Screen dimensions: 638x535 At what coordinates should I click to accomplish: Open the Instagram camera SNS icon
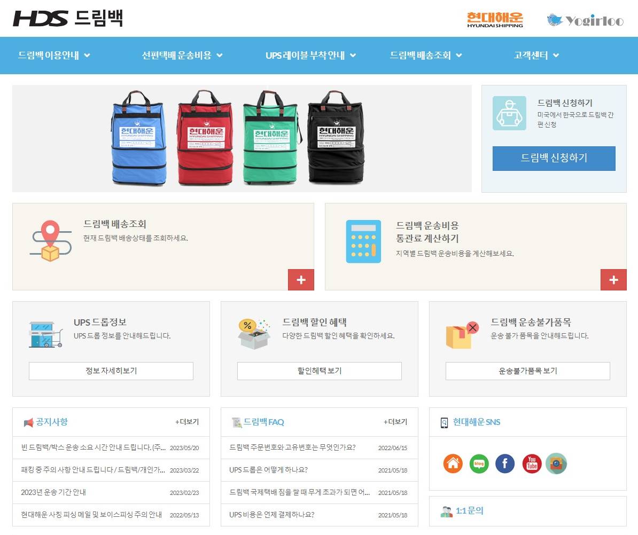coord(556,463)
